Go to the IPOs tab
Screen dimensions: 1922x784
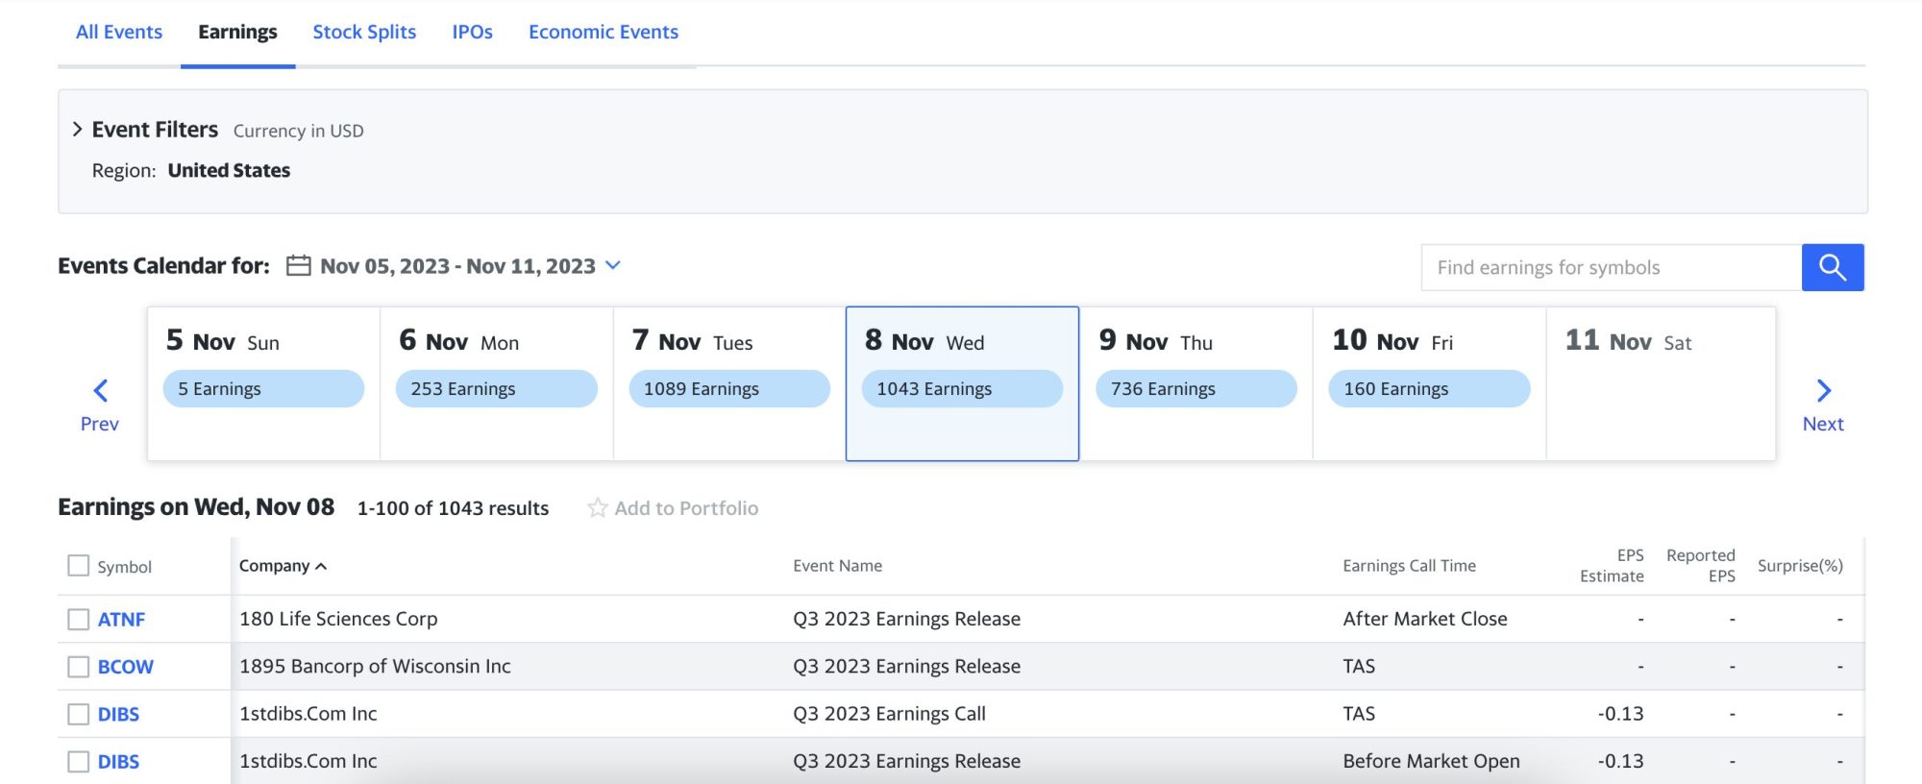pos(472,32)
